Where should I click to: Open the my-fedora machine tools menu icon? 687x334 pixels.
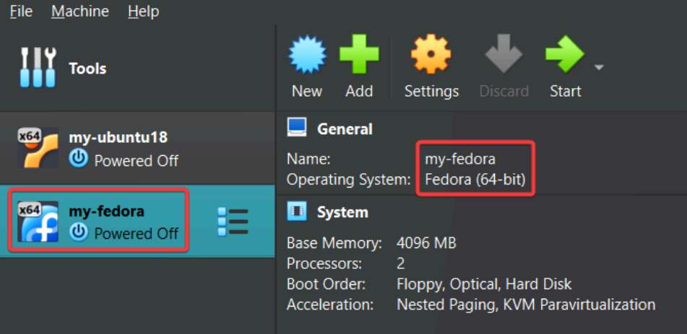(x=233, y=221)
